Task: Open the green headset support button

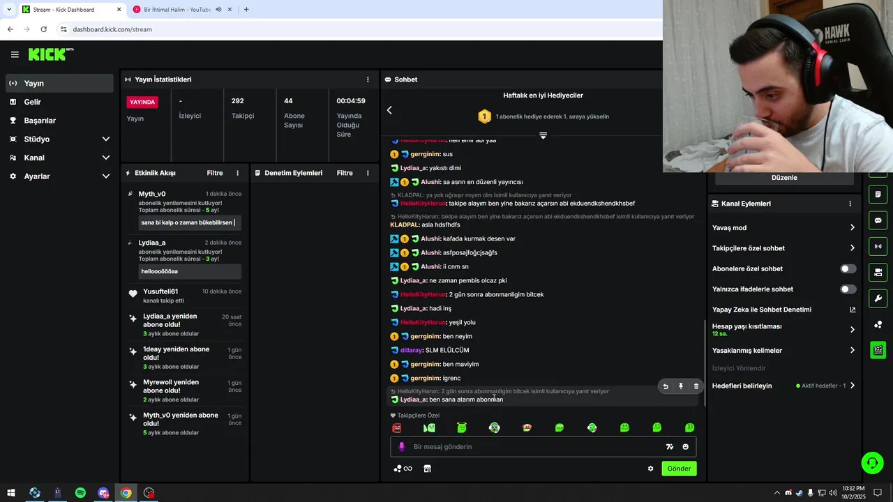Action: click(x=871, y=462)
